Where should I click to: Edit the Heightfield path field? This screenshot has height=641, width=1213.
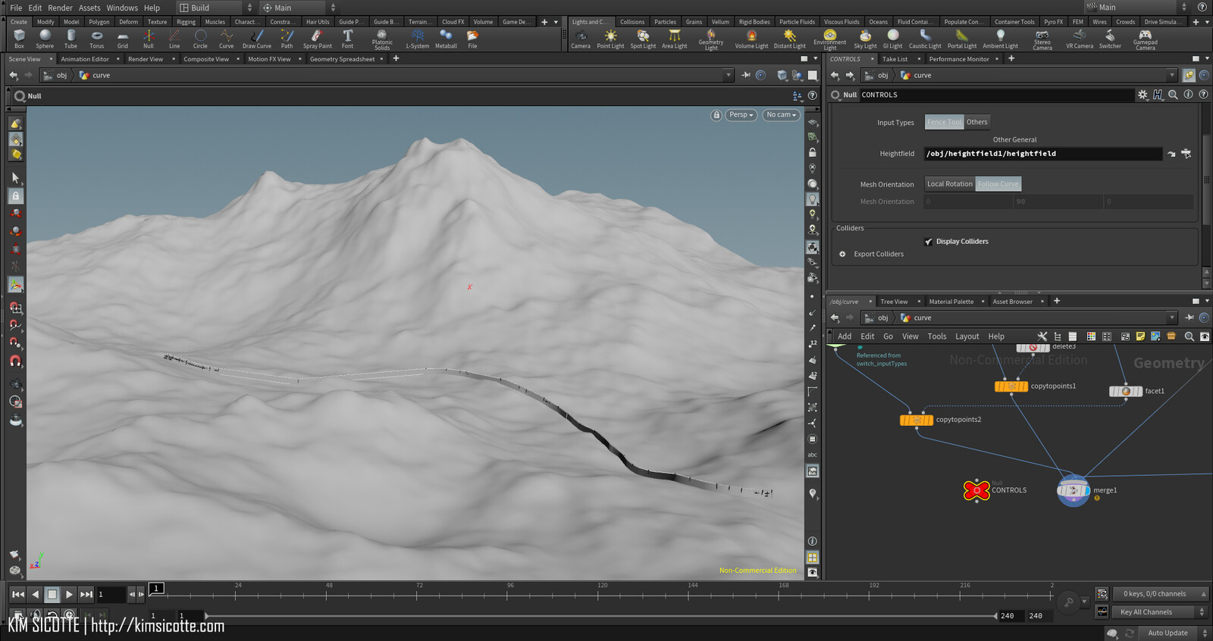[x=1043, y=154]
